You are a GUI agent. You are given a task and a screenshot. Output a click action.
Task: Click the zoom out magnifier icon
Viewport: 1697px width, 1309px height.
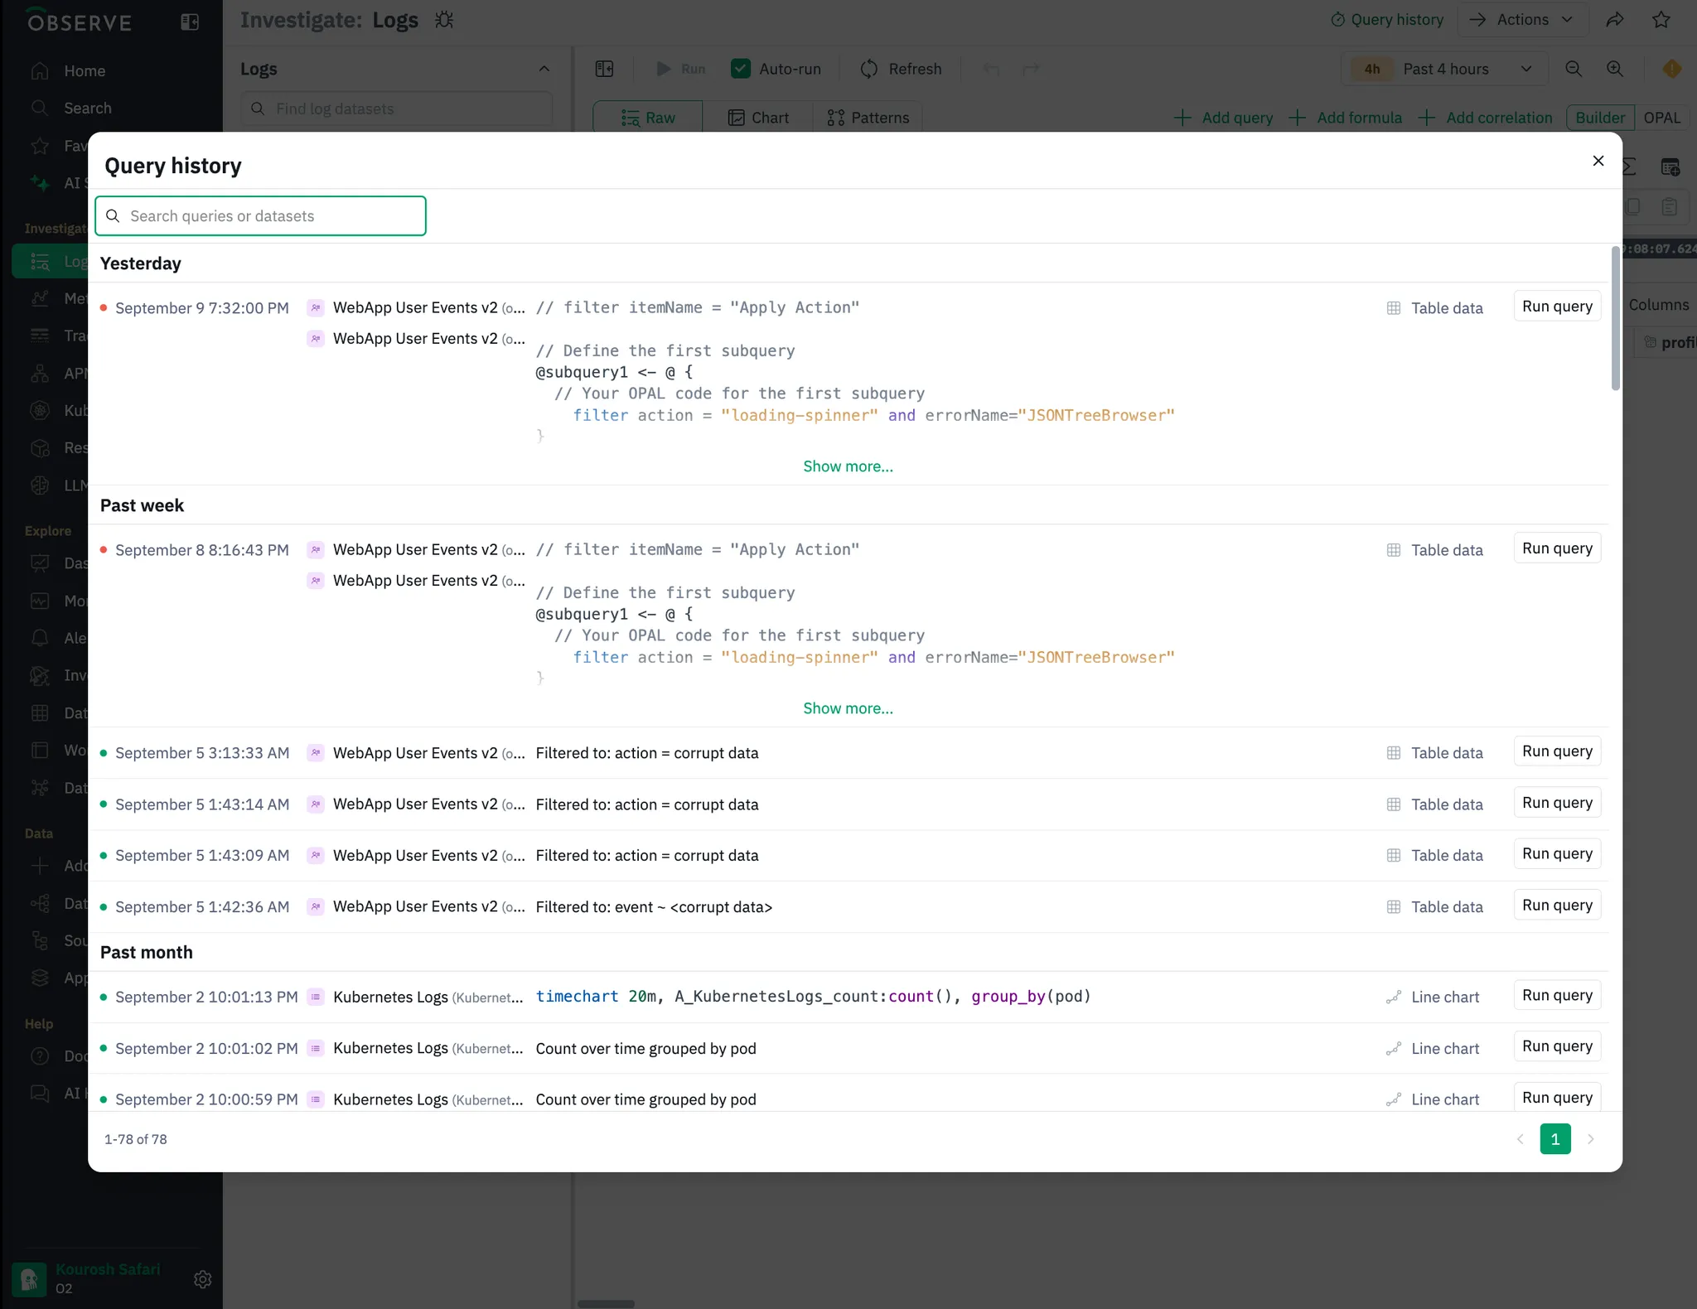click(x=1574, y=69)
